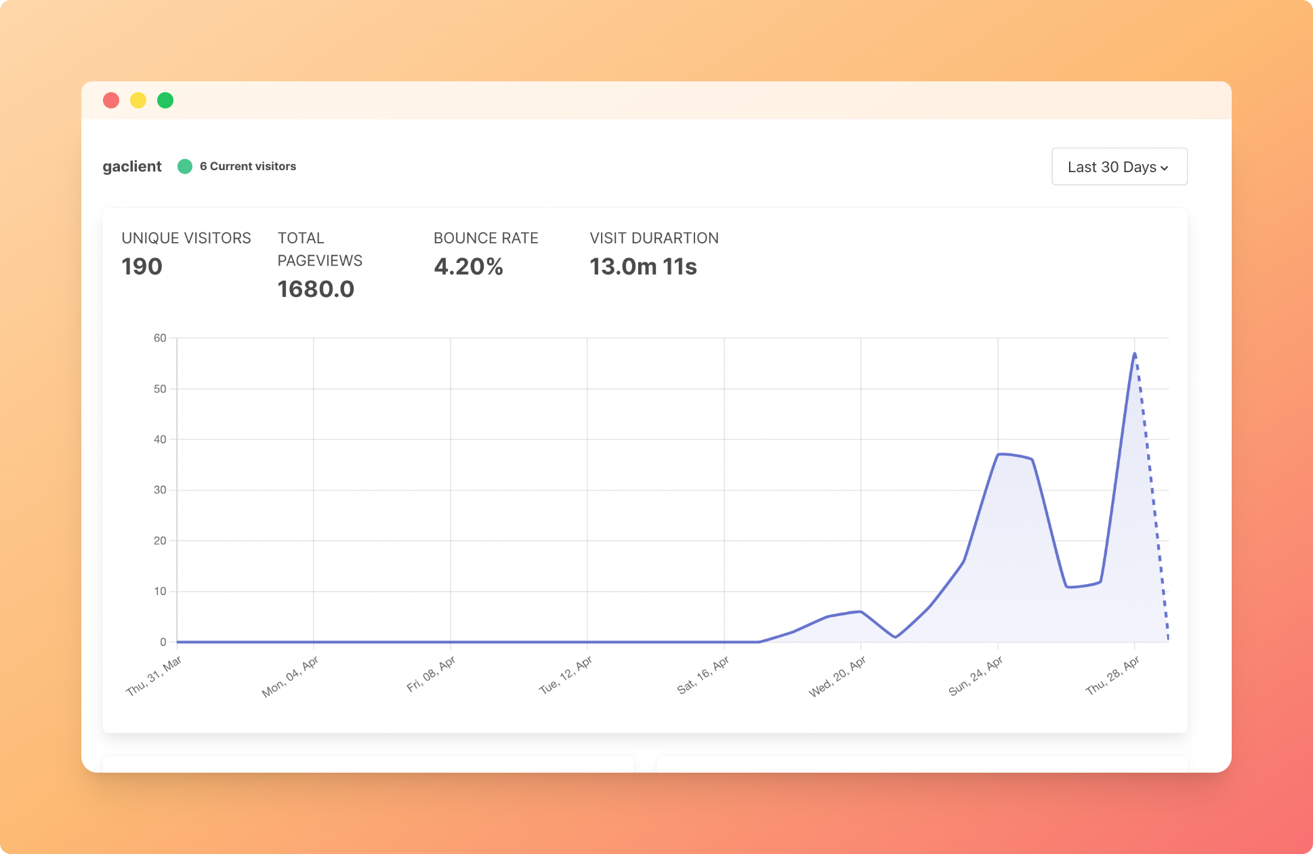Image resolution: width=1313 pixels, height=854 pixels.
Task: Click the green window maximize dot
Action: coord(165,100)
